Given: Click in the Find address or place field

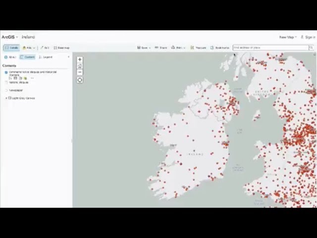Looking at the screenshot, I should pyautogui.click(x=271, y=48).
